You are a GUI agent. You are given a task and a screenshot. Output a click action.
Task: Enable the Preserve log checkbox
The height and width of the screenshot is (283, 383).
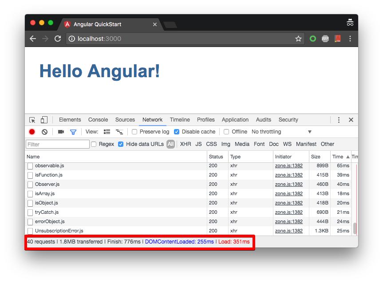coord(134,132)
